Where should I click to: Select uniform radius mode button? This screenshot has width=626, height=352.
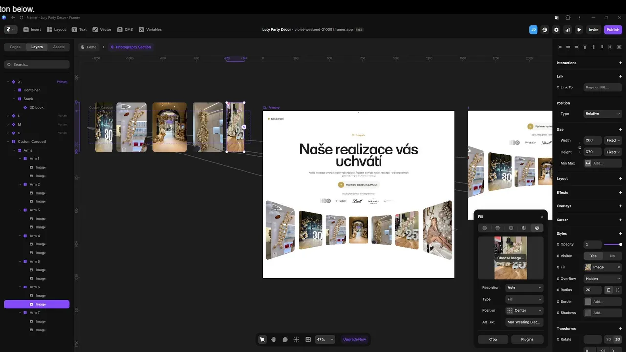tap(608, 290)
